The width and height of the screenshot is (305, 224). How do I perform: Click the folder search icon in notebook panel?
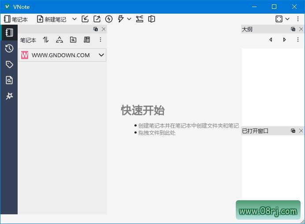(x=73, y=40)
